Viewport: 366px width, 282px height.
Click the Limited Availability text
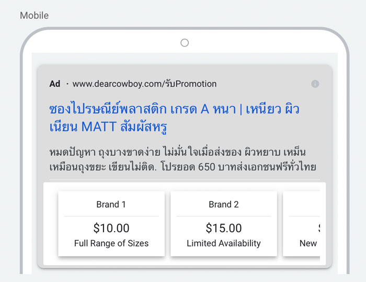click(224, 243)
